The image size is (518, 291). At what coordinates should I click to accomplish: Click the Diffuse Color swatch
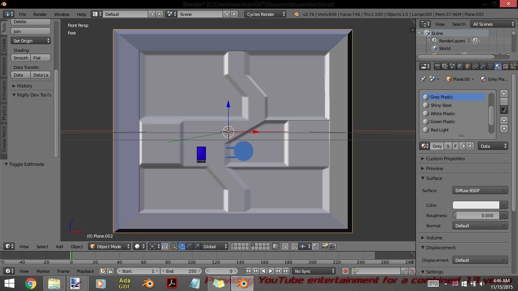pos(476,205)
